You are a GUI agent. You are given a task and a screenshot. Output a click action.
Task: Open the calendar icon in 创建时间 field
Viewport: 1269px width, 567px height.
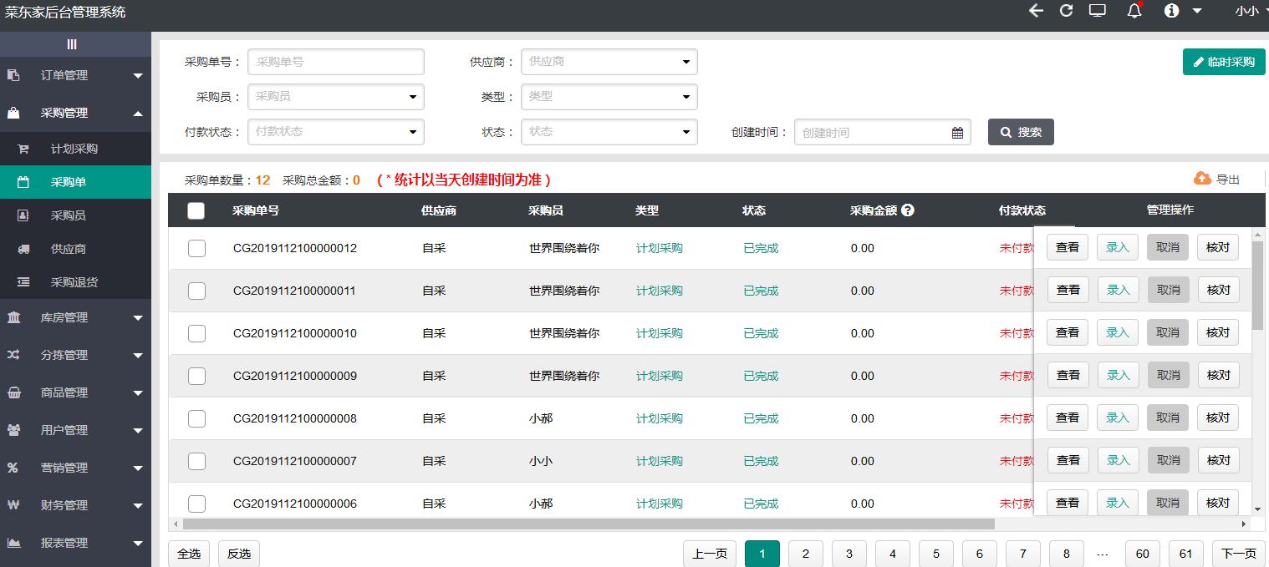click(957, 131)
